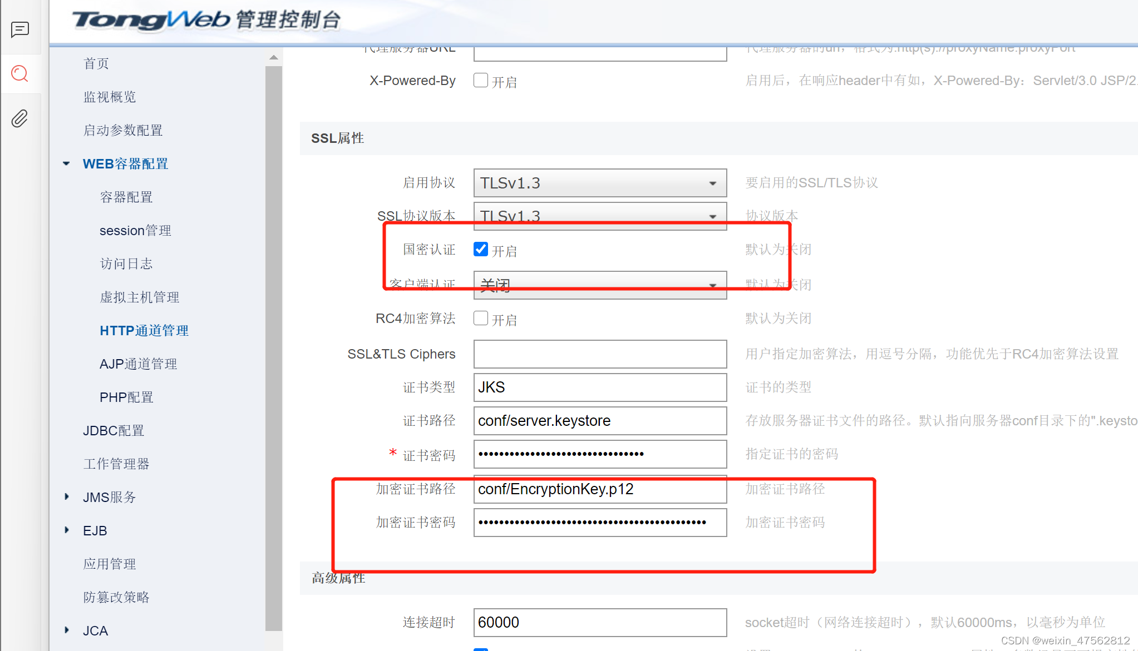Viewport: 1138px width, 651px height.
Task: Click the paperclip attachments icon
Action: coord(20,118)
